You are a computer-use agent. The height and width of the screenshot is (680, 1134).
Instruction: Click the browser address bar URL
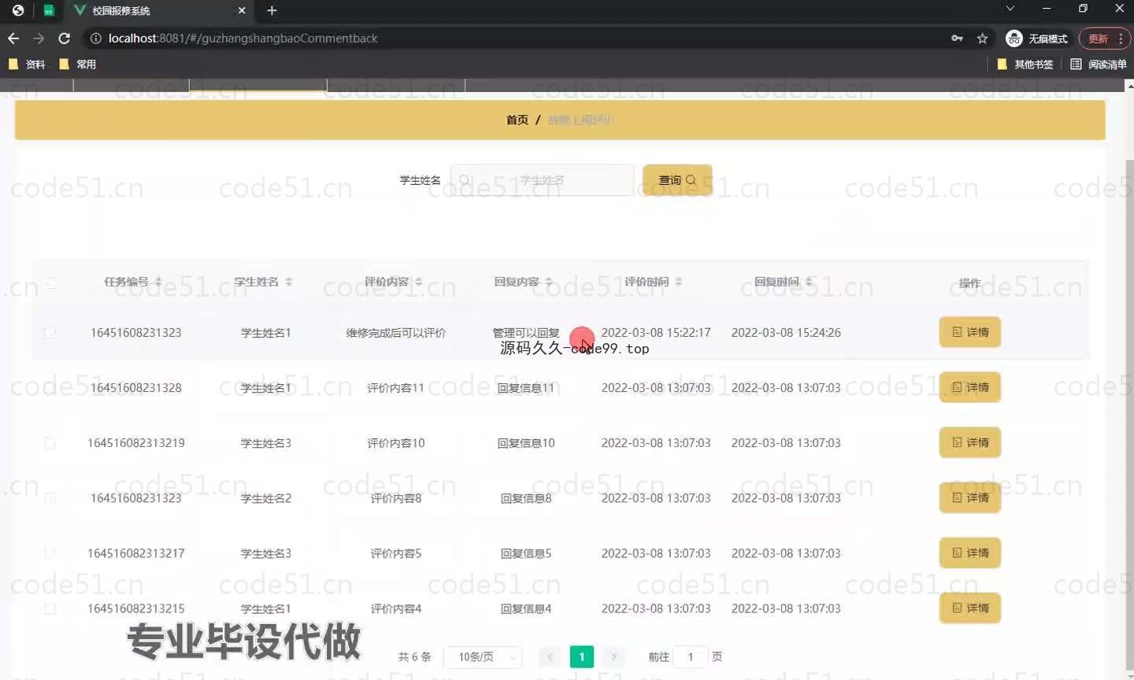(x=243, y=38)
